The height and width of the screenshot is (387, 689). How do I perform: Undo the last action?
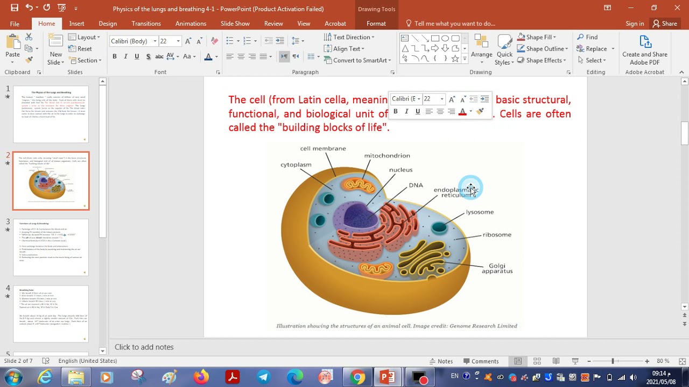point(29,8)
